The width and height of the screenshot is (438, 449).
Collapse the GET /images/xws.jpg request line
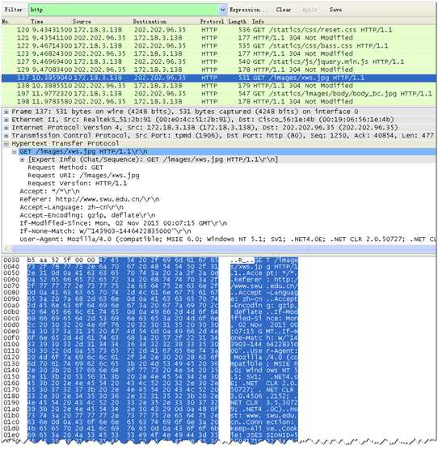[x=14, y=152]
